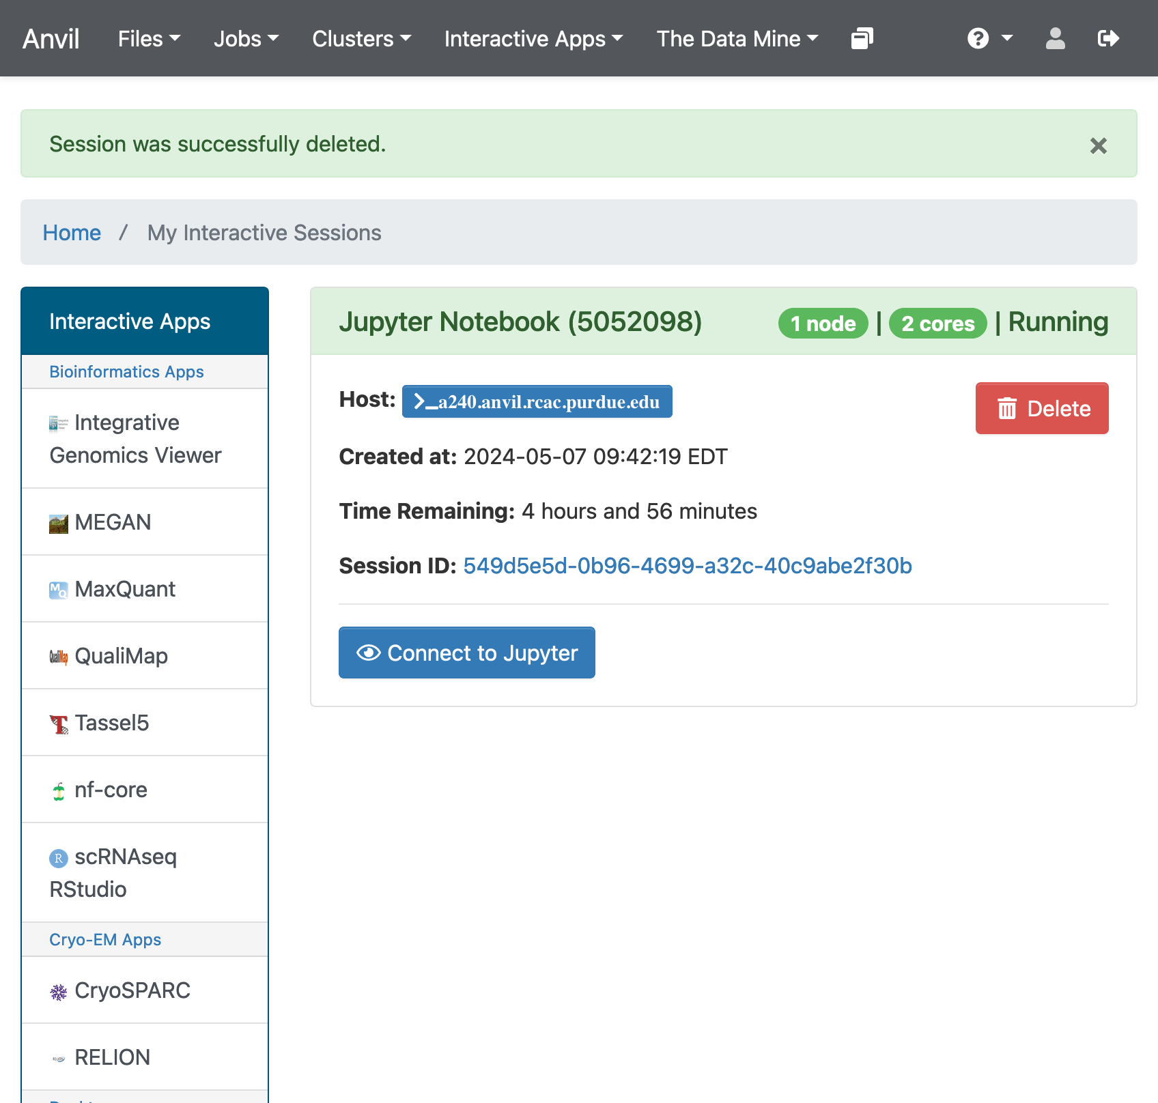Launch the scRNAseq RStudio app
The height and width of the screenshot is (1103, 1158).
[x=113, y=872]
